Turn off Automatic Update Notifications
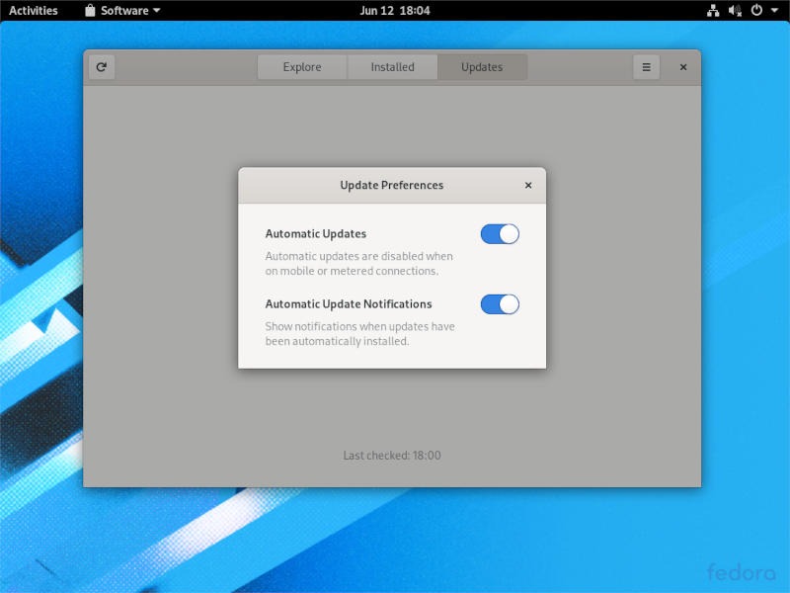 pyautogui.click(x=499, y=303)
